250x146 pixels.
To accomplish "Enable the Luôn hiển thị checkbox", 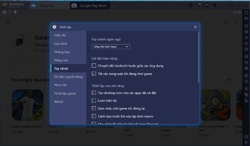I will [x=94, y=100].
